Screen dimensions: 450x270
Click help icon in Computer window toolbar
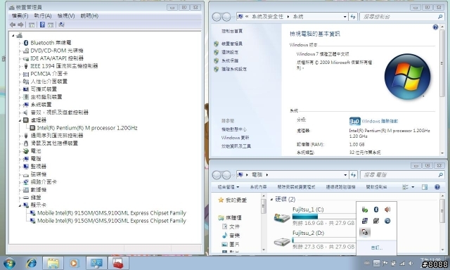pos(437,187)
